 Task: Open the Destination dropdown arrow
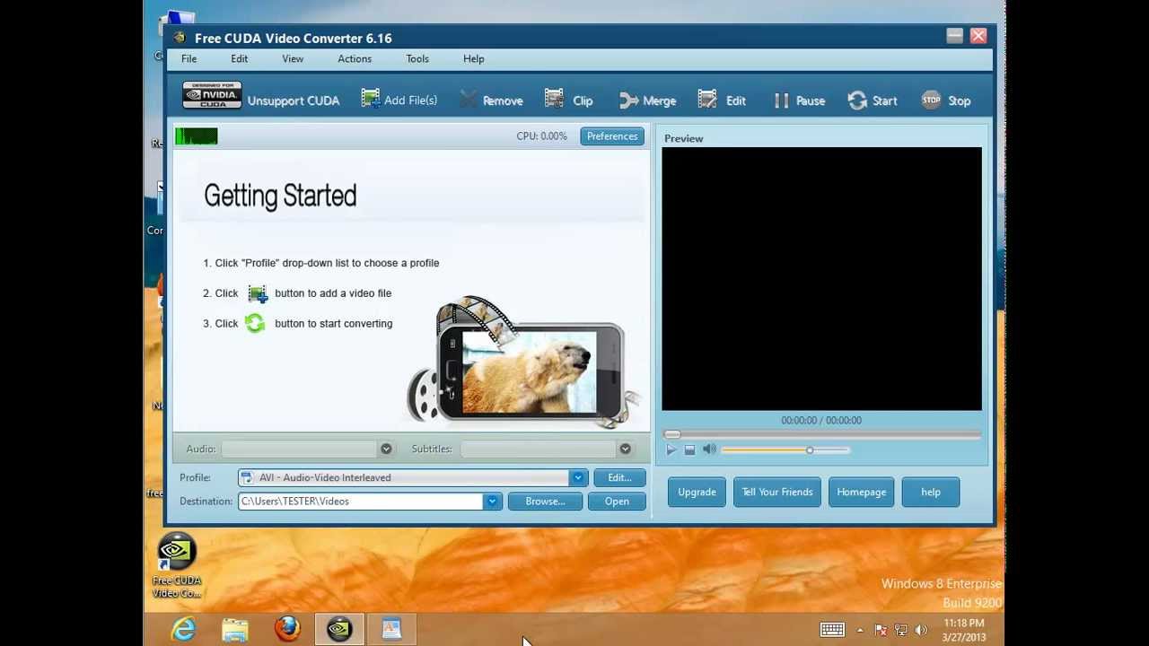point(492,502)
